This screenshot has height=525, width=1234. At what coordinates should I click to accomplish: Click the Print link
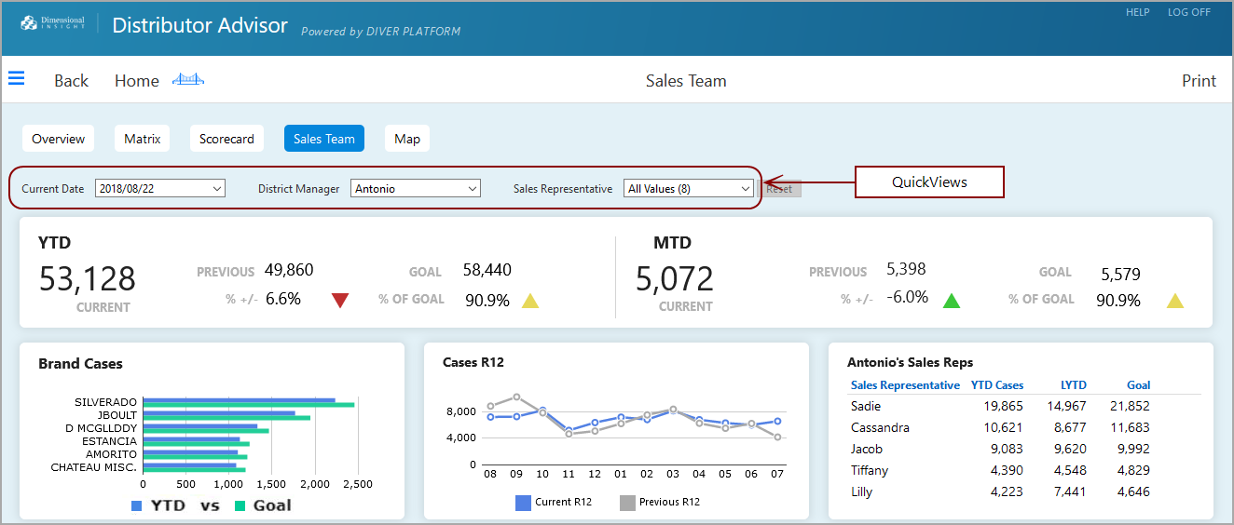point(1199,81)
